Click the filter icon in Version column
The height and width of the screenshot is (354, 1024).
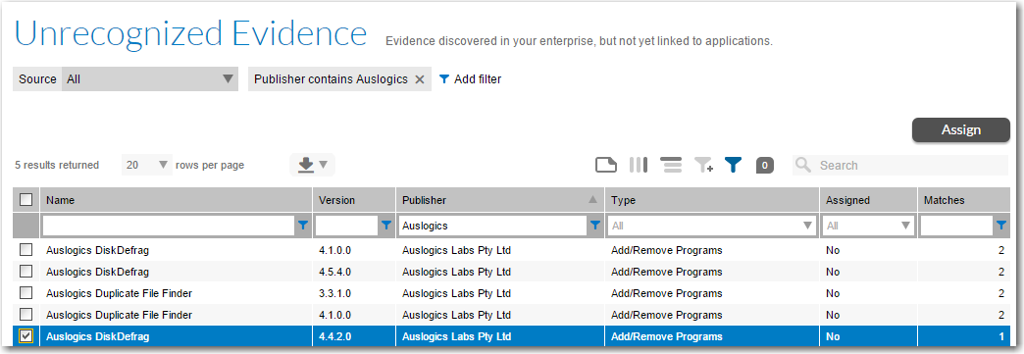point(386,226)
